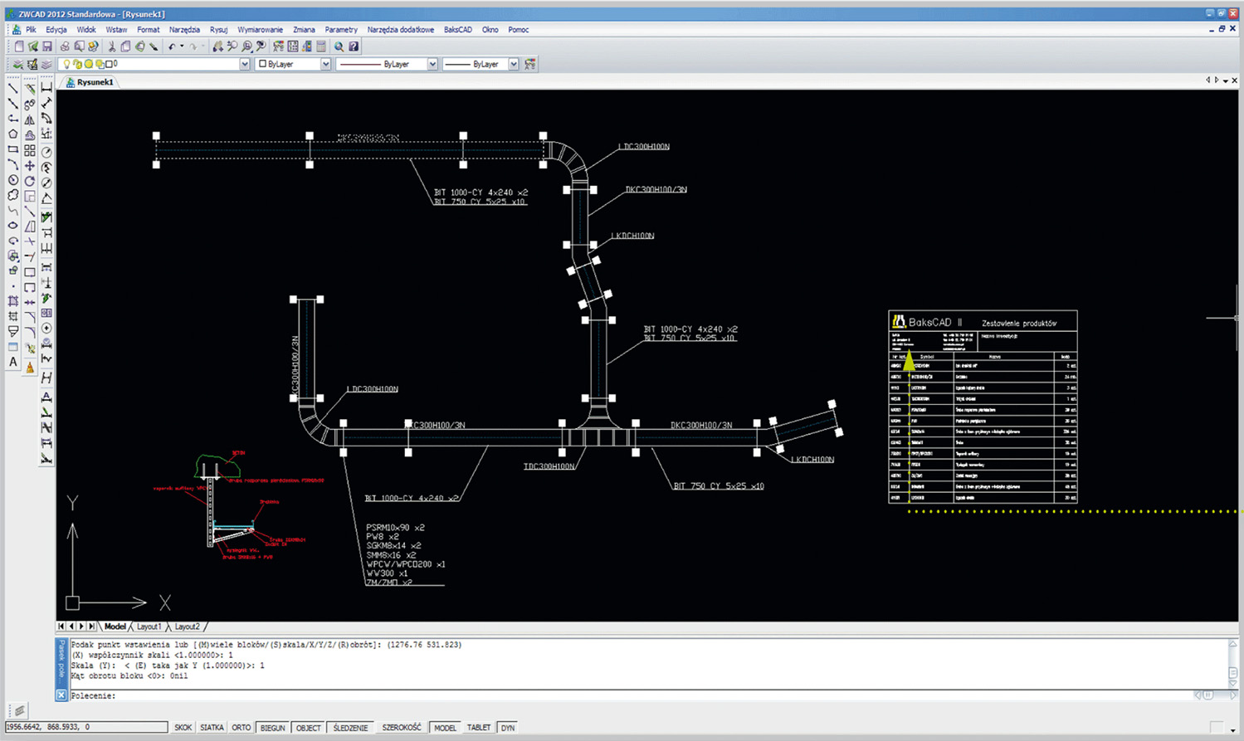Select the Move tool in modify toolbar
Image resolution: width=1244 pixels, height=741 pixels.
coord(30,166)
